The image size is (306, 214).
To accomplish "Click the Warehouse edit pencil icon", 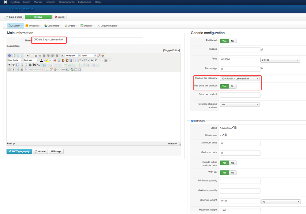I will pos(223,135).
